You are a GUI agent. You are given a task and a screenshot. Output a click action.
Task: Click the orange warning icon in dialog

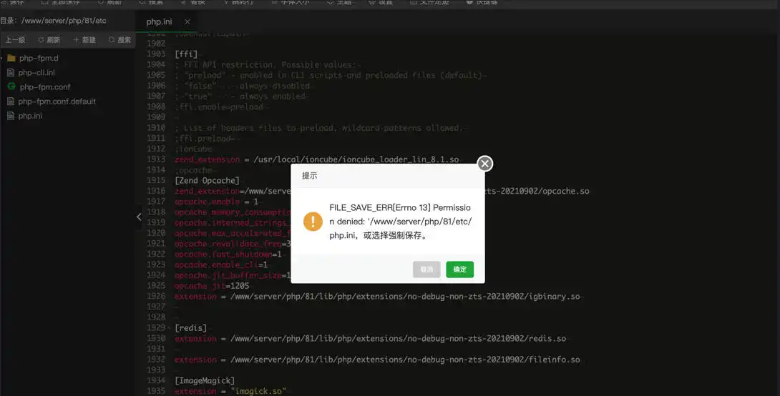[313, 221]
